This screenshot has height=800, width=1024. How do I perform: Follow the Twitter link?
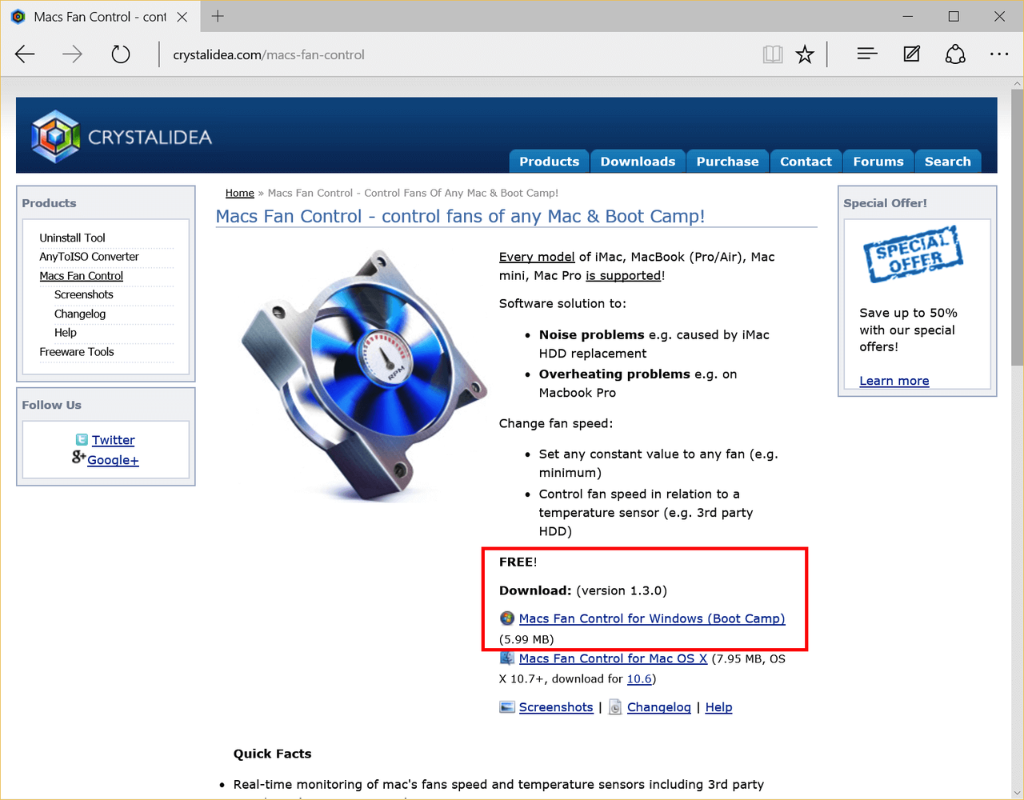[114, 440]
